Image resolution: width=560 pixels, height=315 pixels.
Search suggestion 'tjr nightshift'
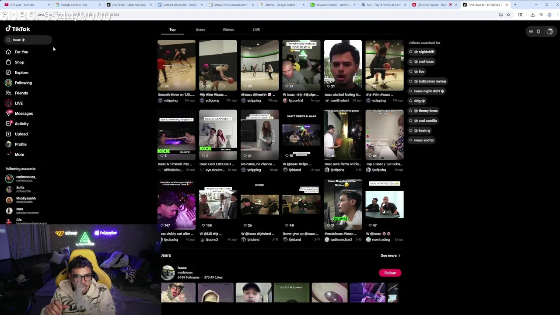coord(422,52)
